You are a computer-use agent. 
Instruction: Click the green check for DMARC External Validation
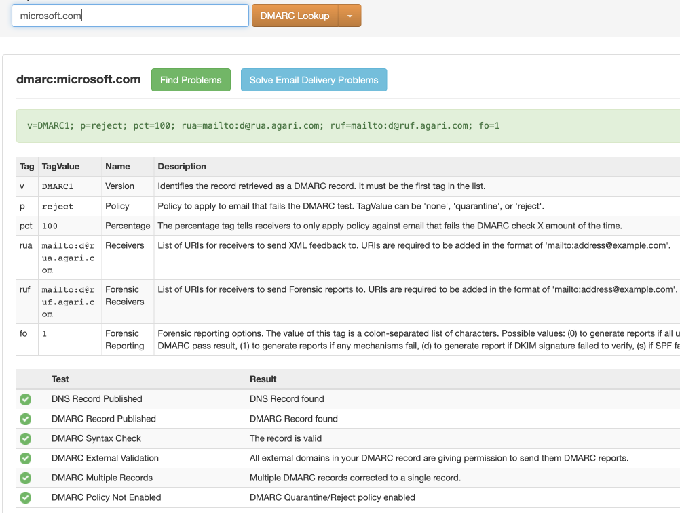[x=26, y=458]
